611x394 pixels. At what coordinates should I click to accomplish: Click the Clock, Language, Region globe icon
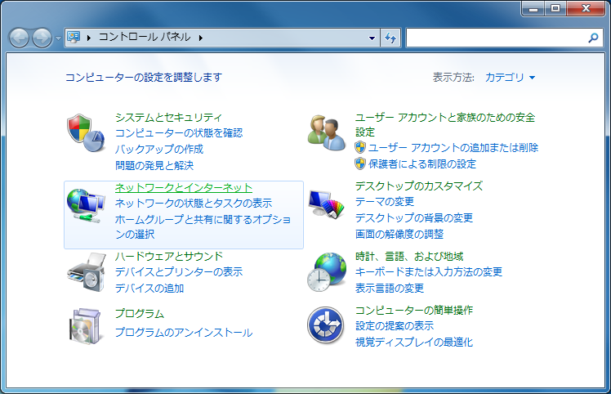(326, 271)
